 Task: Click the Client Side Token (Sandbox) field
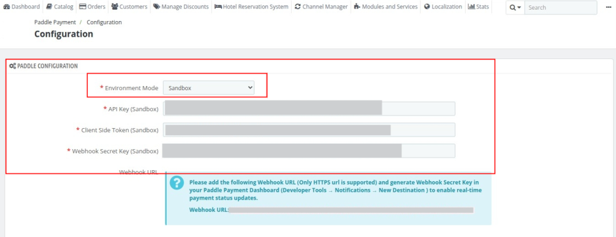coord(309,130)
